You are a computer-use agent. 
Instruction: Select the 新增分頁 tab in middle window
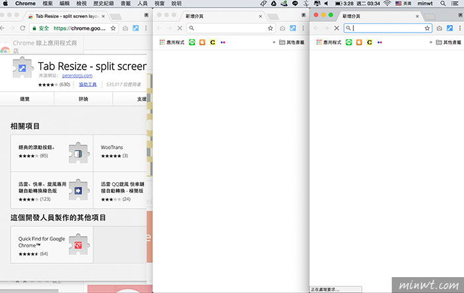222,17
